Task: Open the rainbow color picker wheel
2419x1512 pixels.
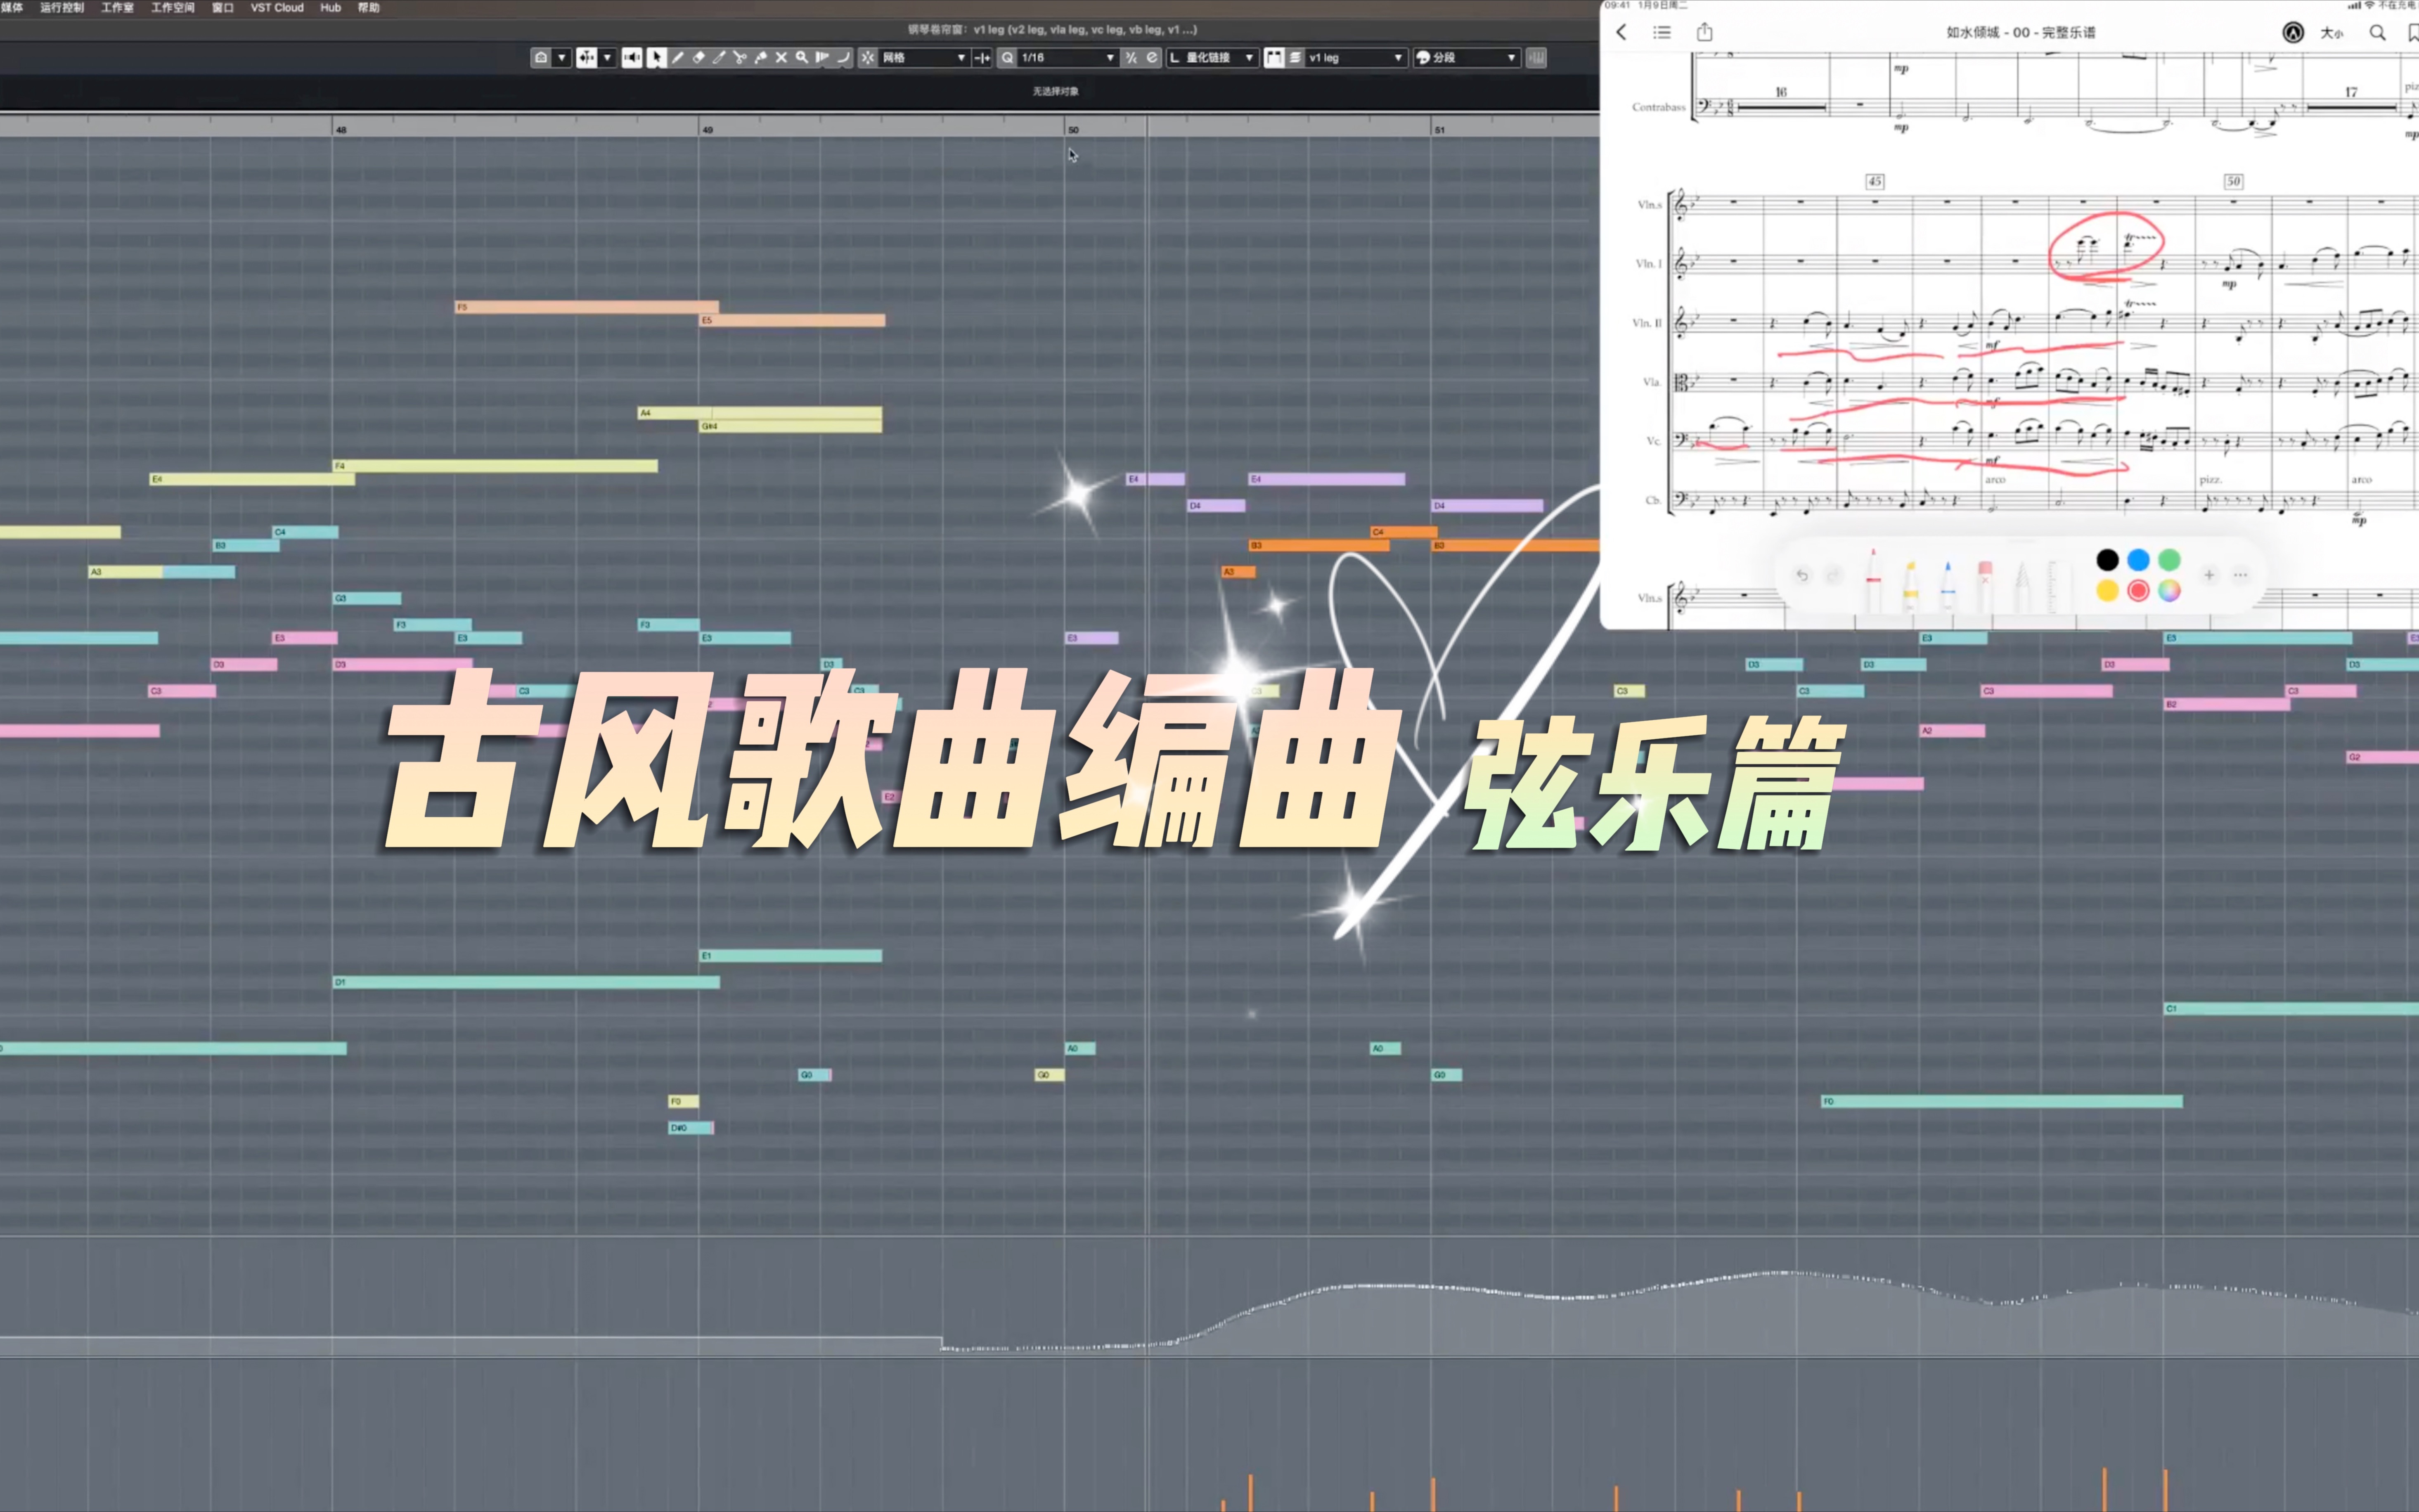Action: click(2169, 591)
